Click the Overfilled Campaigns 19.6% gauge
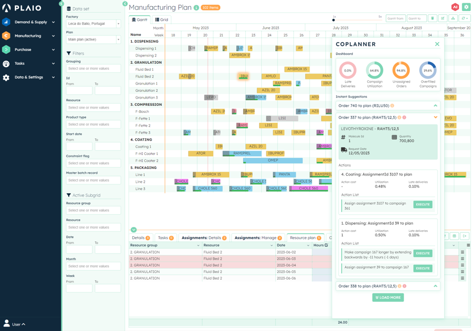474x331 pixels. 427,70
